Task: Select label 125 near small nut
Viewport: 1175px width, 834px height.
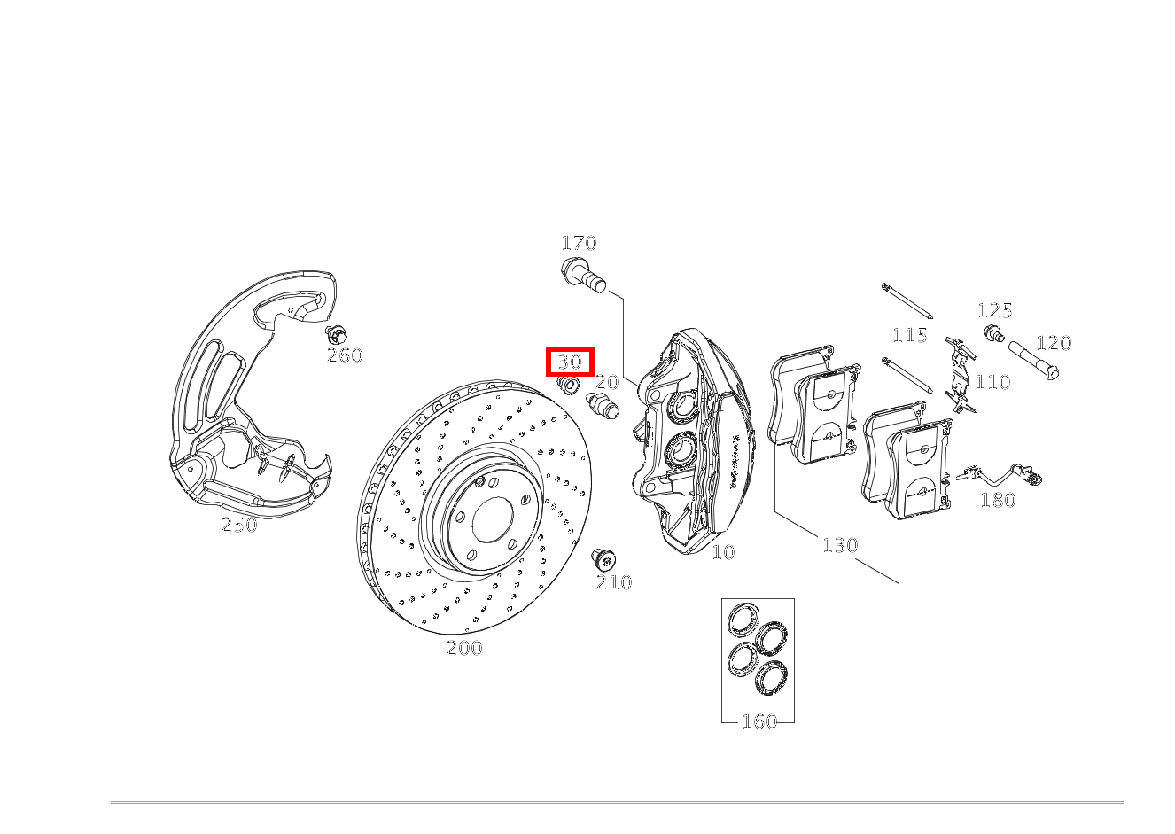Action: (995, 310)
